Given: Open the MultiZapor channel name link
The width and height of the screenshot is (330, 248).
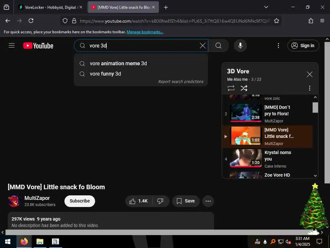Looking at the screenshot, I should (x=37, y=198).
